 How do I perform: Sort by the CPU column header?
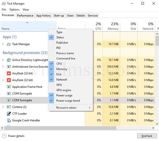(94, 26)
